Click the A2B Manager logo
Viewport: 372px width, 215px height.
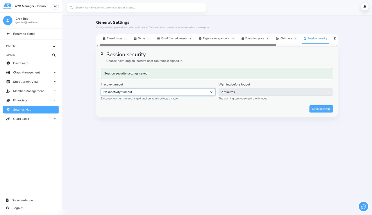click(x=7, y=6)
